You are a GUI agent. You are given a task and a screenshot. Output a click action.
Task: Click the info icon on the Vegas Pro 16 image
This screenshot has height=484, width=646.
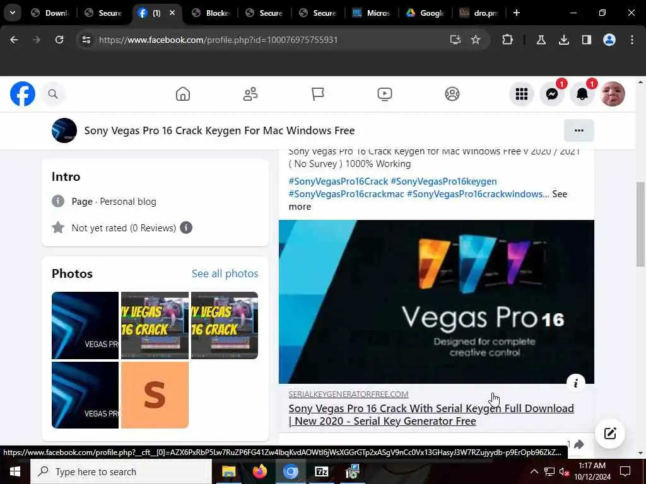[575, 383]
